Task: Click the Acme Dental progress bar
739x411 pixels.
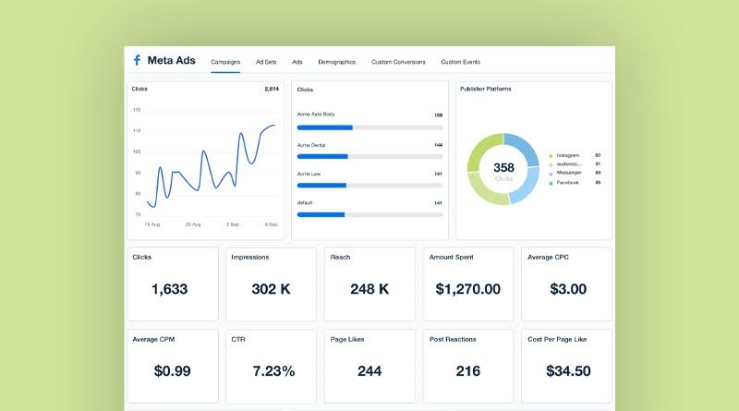Action: point(370,156)
